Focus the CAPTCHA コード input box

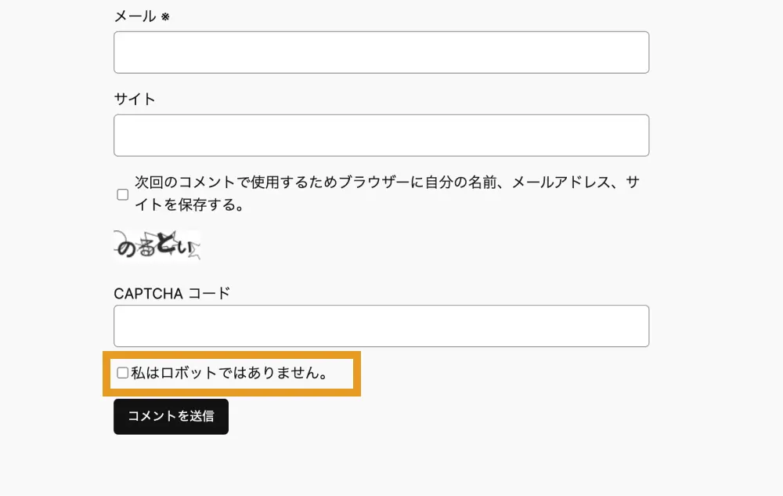click(381, 326)
